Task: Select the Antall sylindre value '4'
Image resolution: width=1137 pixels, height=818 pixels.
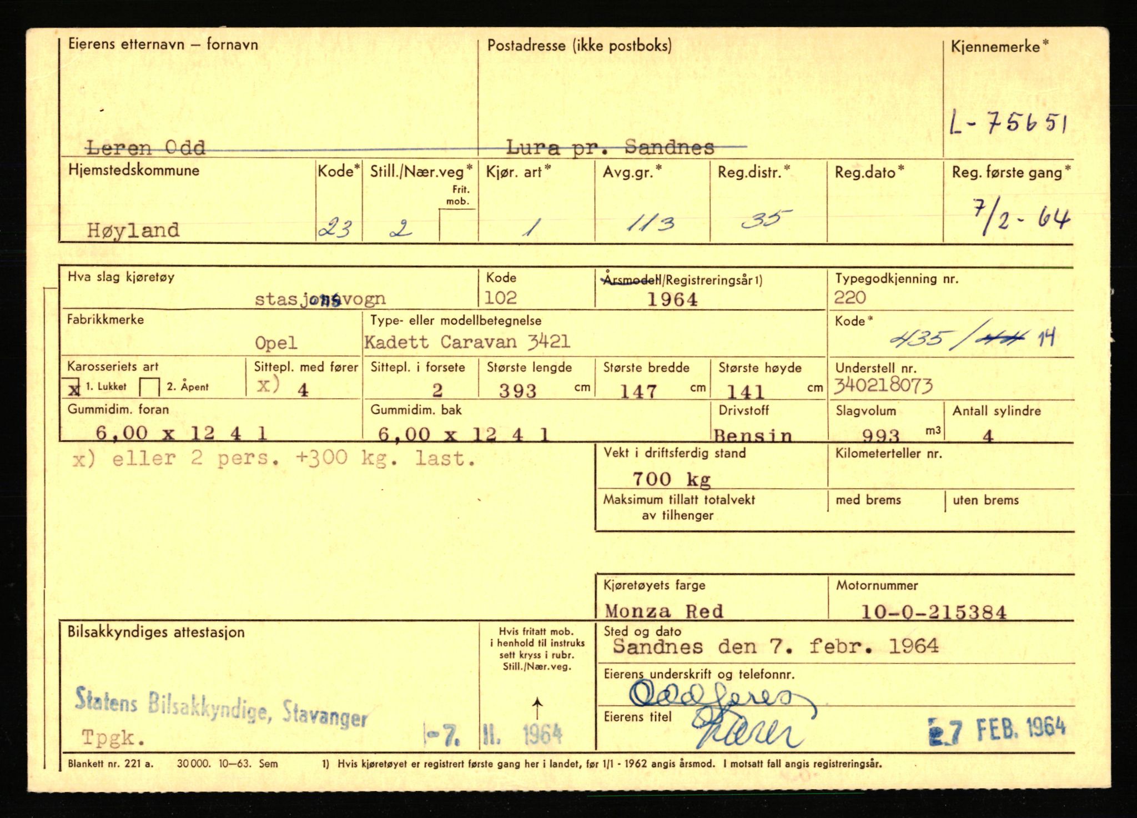Action: 988,435
